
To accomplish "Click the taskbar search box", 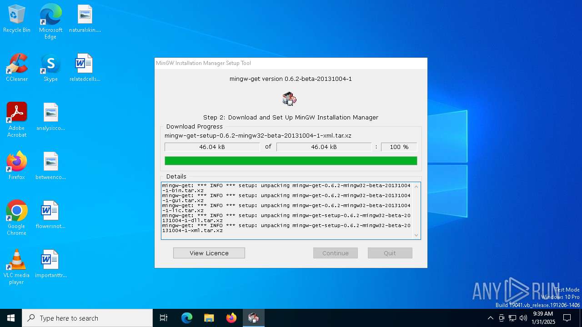I will 87,318.
